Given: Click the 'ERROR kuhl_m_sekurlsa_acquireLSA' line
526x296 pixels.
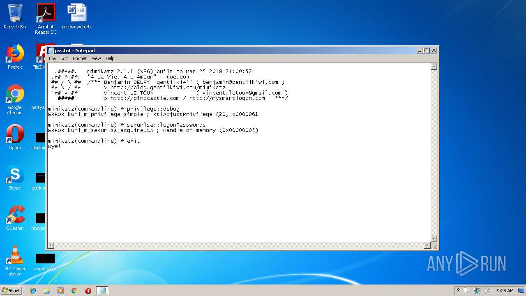Looking at the screenshot, I should pos(153,130).
